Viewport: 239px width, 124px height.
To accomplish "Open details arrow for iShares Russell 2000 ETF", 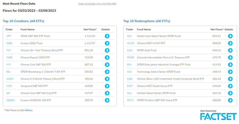I will [x=107, y=58].
